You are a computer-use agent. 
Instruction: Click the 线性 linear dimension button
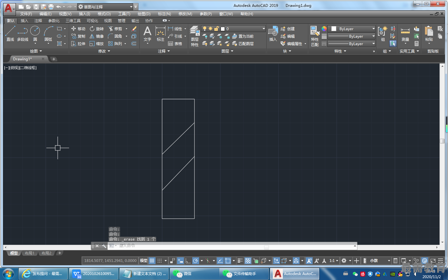tap(175, 29)
